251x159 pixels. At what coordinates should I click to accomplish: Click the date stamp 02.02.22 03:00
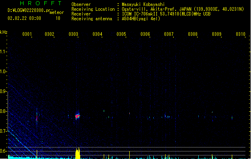point(24,18)
